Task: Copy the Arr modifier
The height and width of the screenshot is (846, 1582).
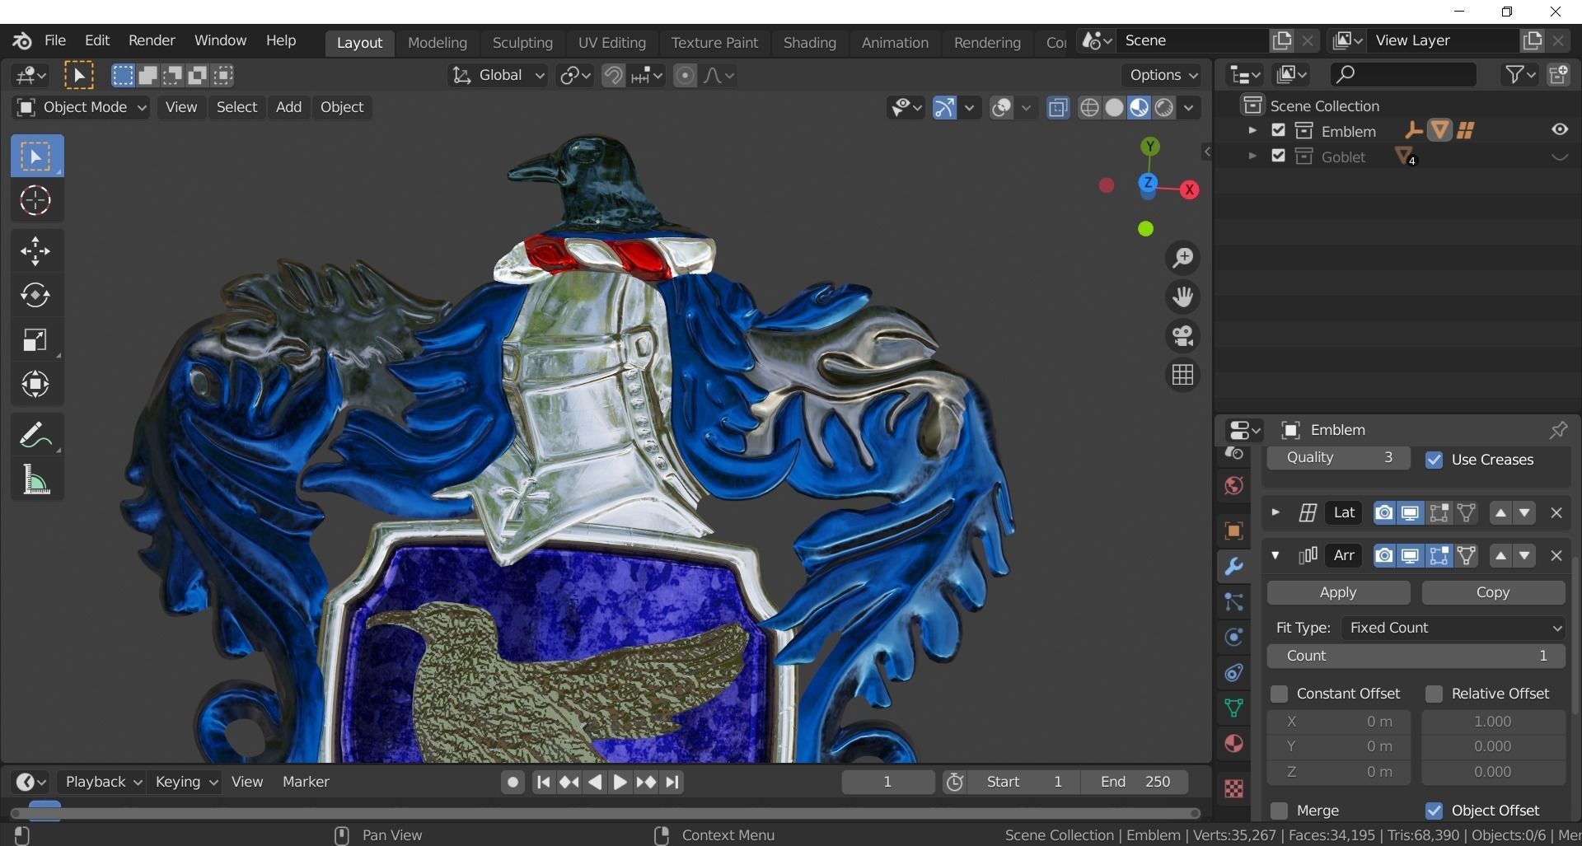Action: tap(1493, 593)
